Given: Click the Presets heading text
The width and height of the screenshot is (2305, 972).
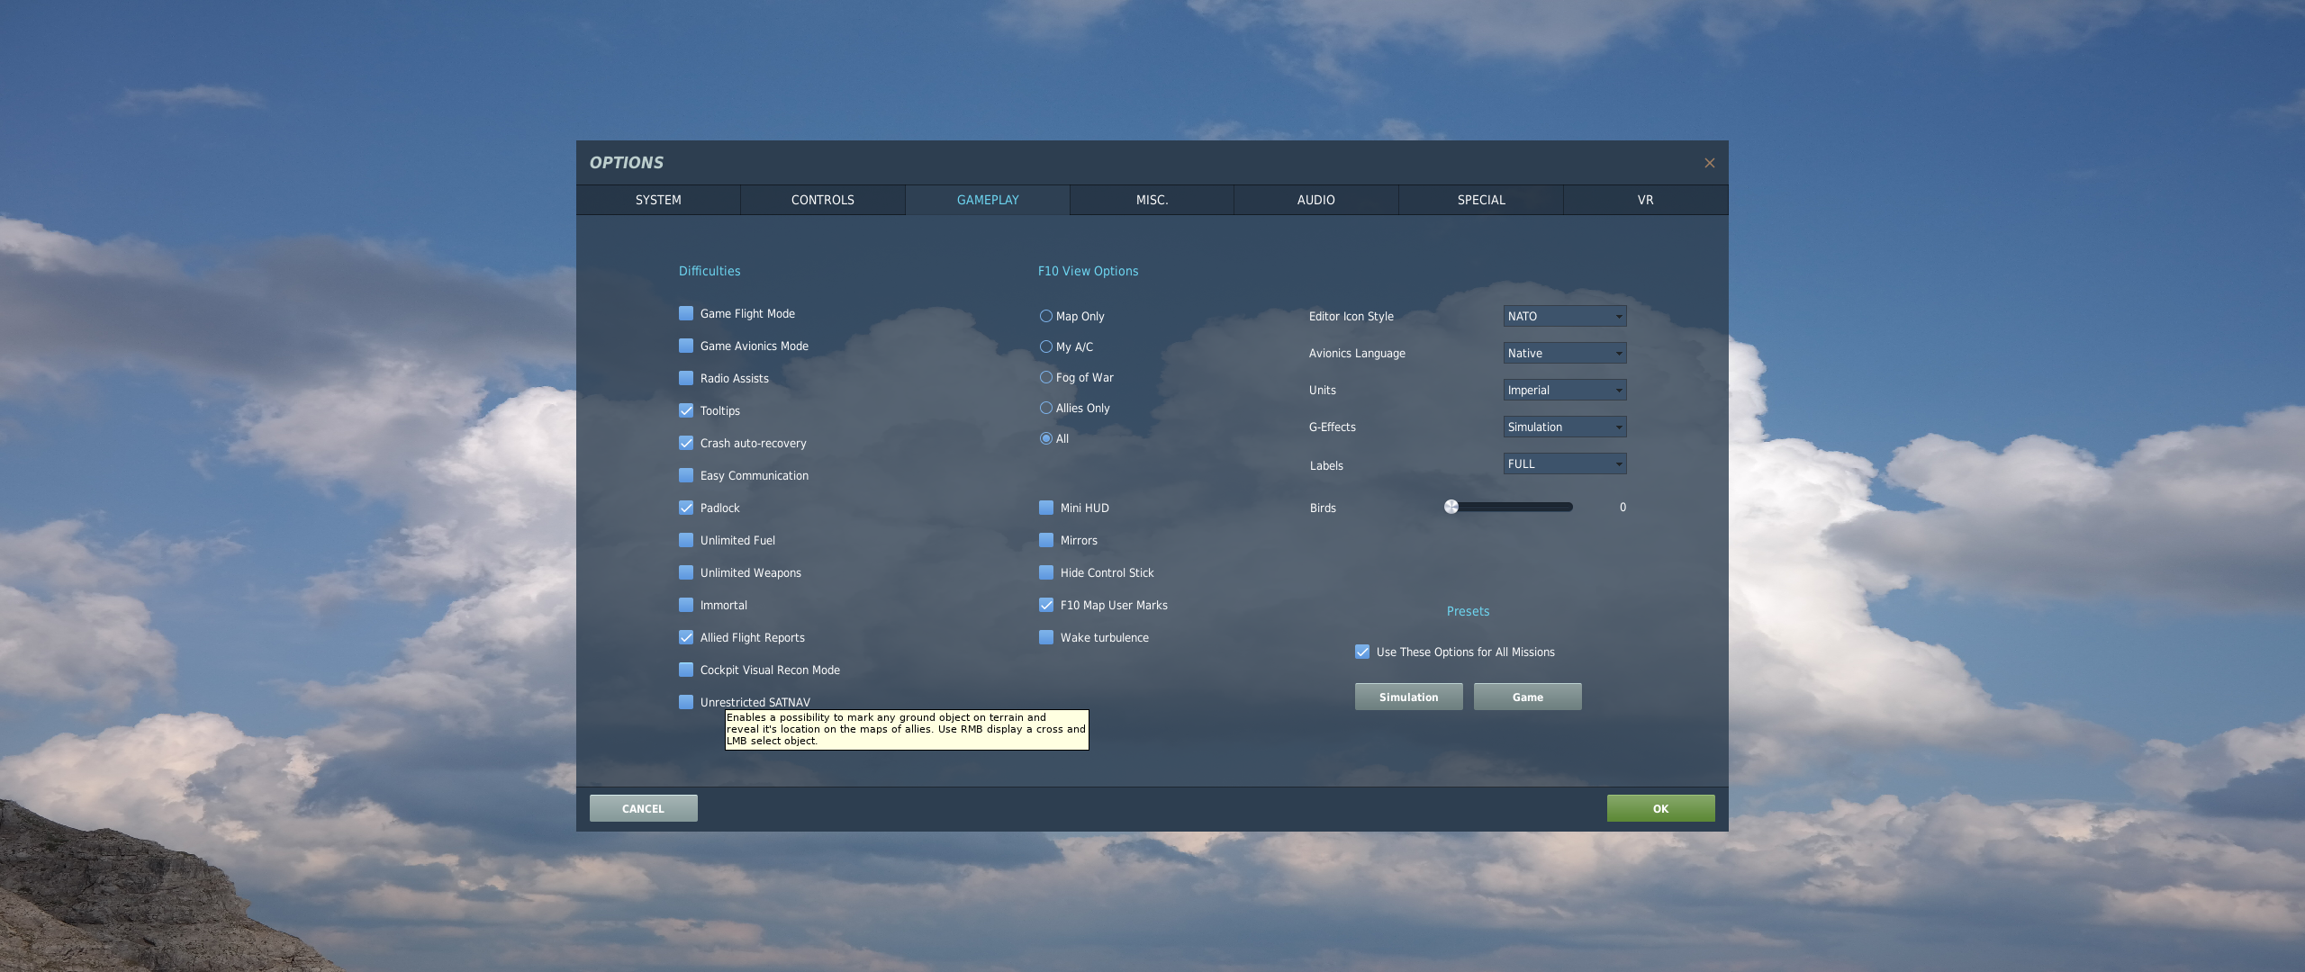Looking at the screenshot, I should (x=1468, y=611).
